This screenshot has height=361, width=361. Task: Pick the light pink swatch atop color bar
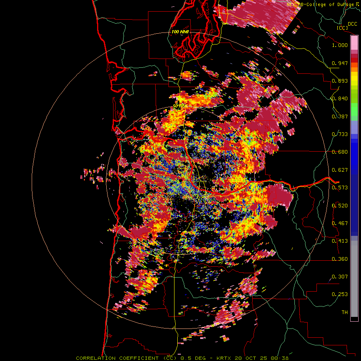pyautogui.click(x=354, y=43)
